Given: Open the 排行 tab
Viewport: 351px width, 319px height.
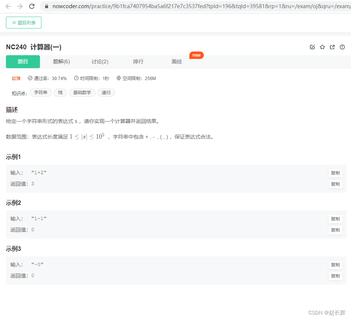Looking at the screenshot, I should click(x=138, y=62).
